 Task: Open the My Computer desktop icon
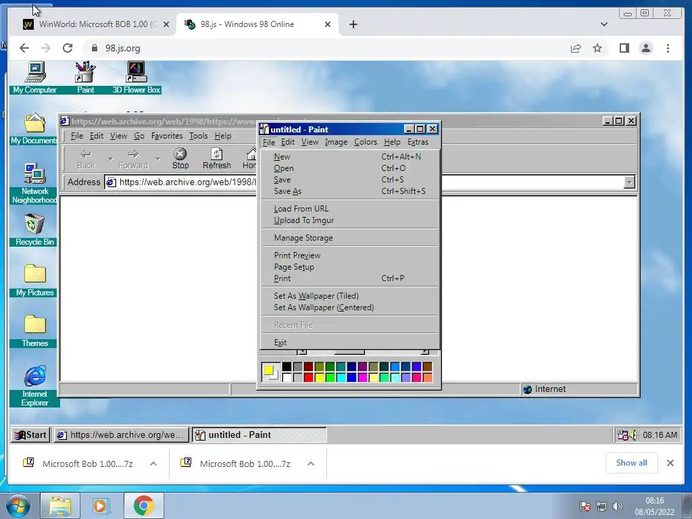click(35, 78)
